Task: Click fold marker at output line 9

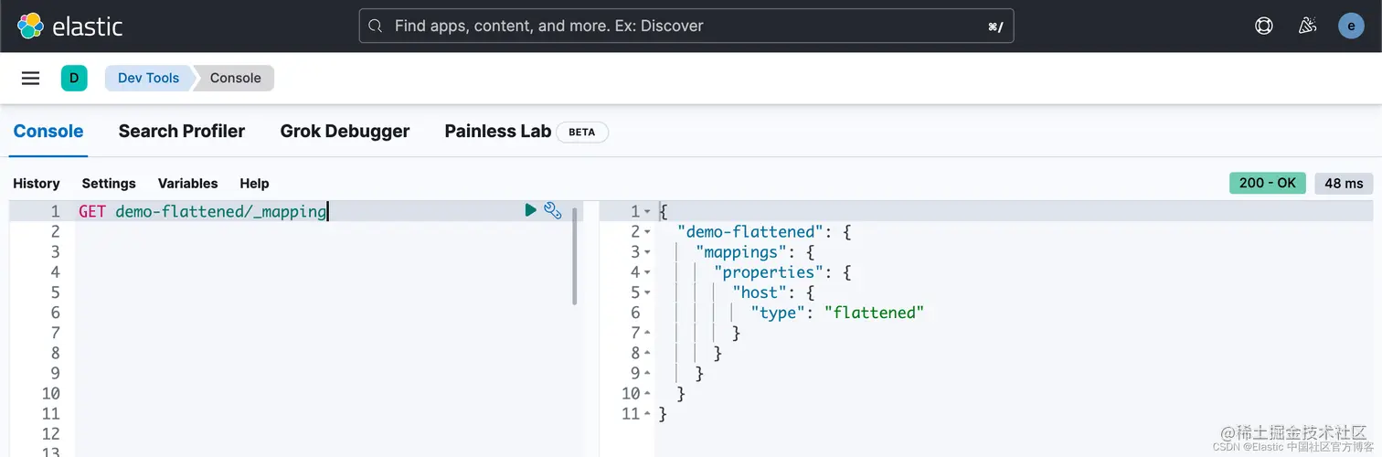Action: (x=648, y=373)
